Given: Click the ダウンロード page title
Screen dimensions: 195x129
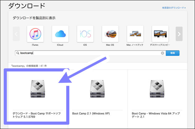Looking at the screenshot, I should [27, 6].
